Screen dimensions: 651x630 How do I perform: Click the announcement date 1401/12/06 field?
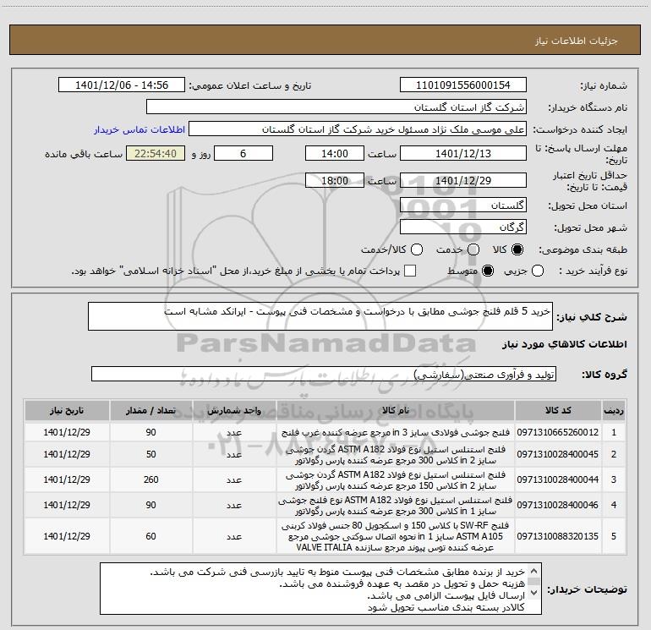122,85
